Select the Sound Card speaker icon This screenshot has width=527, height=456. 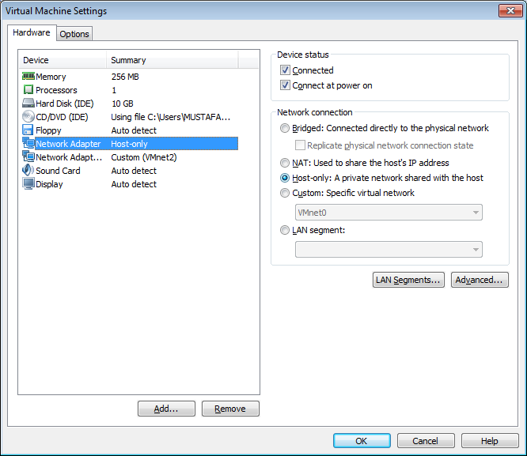[x=28, y=170]
